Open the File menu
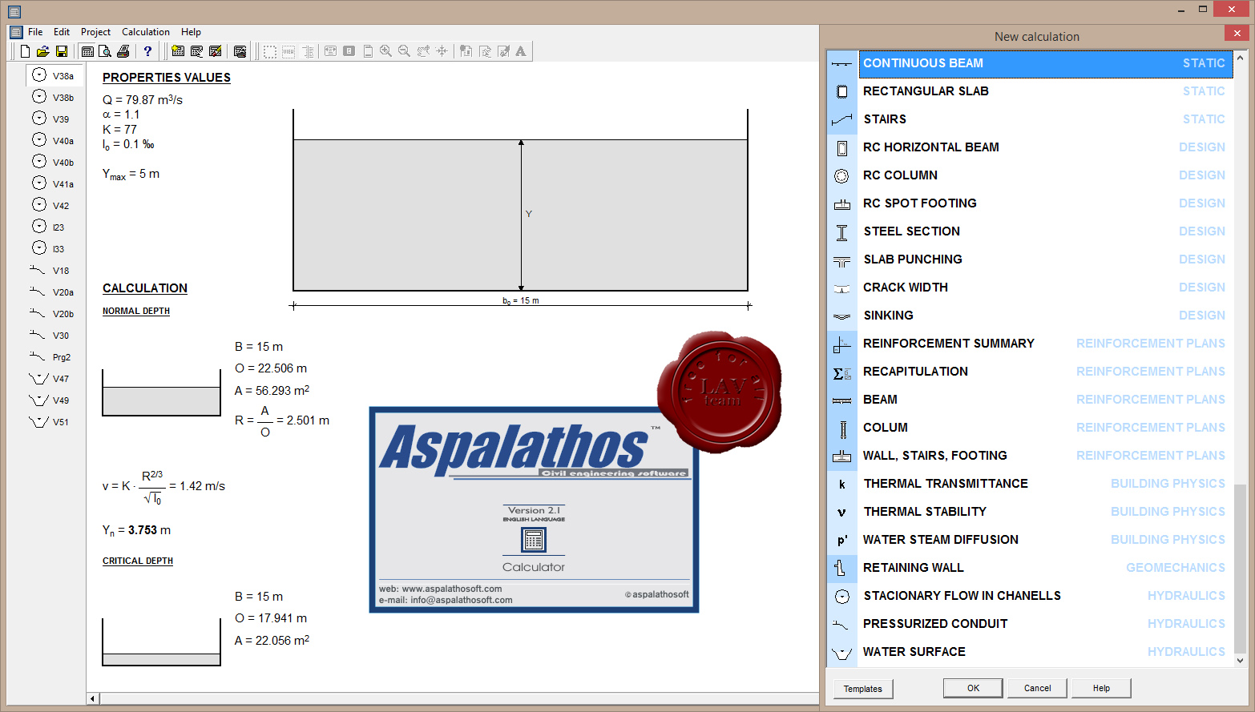The height and width of the screenshot is (712, 1255). [x=35, y=32]
